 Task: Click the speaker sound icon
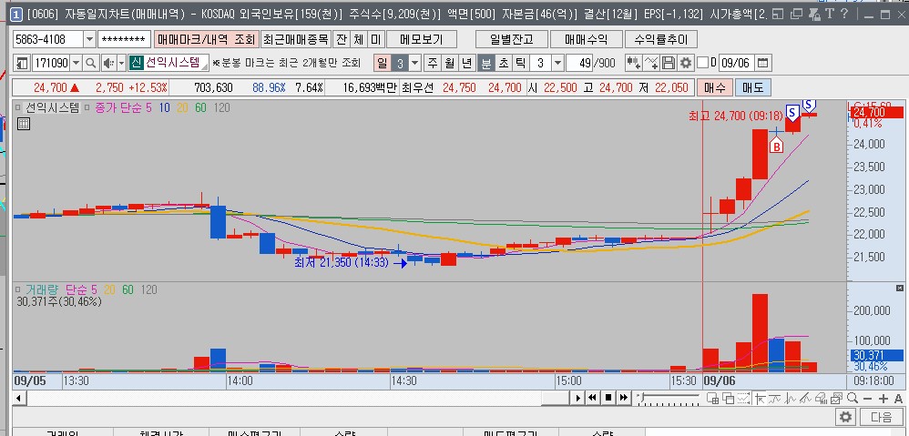(x=108, y=63)
